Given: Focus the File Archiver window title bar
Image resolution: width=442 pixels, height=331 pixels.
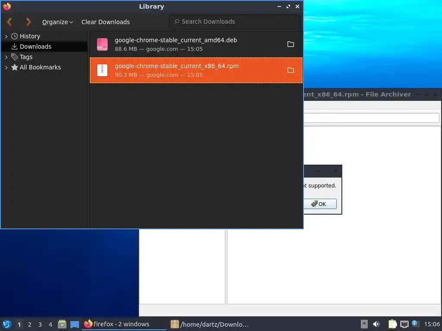Looking at the screenshot, I should coord(357,94).
